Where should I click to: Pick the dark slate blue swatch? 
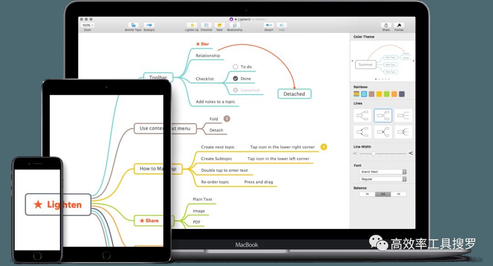402,94
